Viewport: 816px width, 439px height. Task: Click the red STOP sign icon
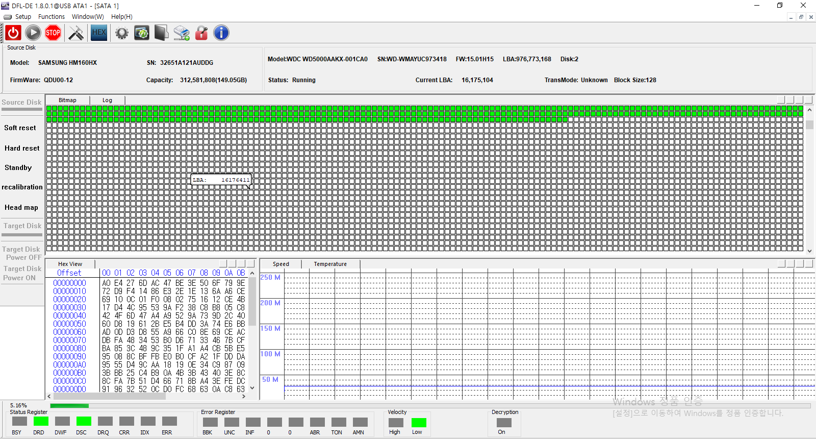point(53,33)
